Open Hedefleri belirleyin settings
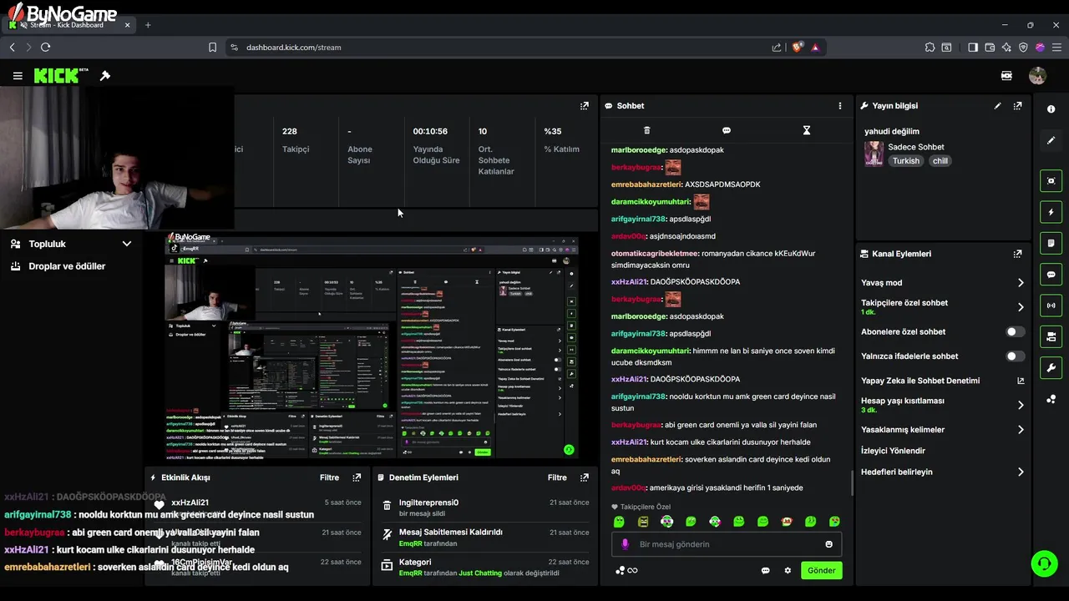The image size is (1069, 601). 943,472
